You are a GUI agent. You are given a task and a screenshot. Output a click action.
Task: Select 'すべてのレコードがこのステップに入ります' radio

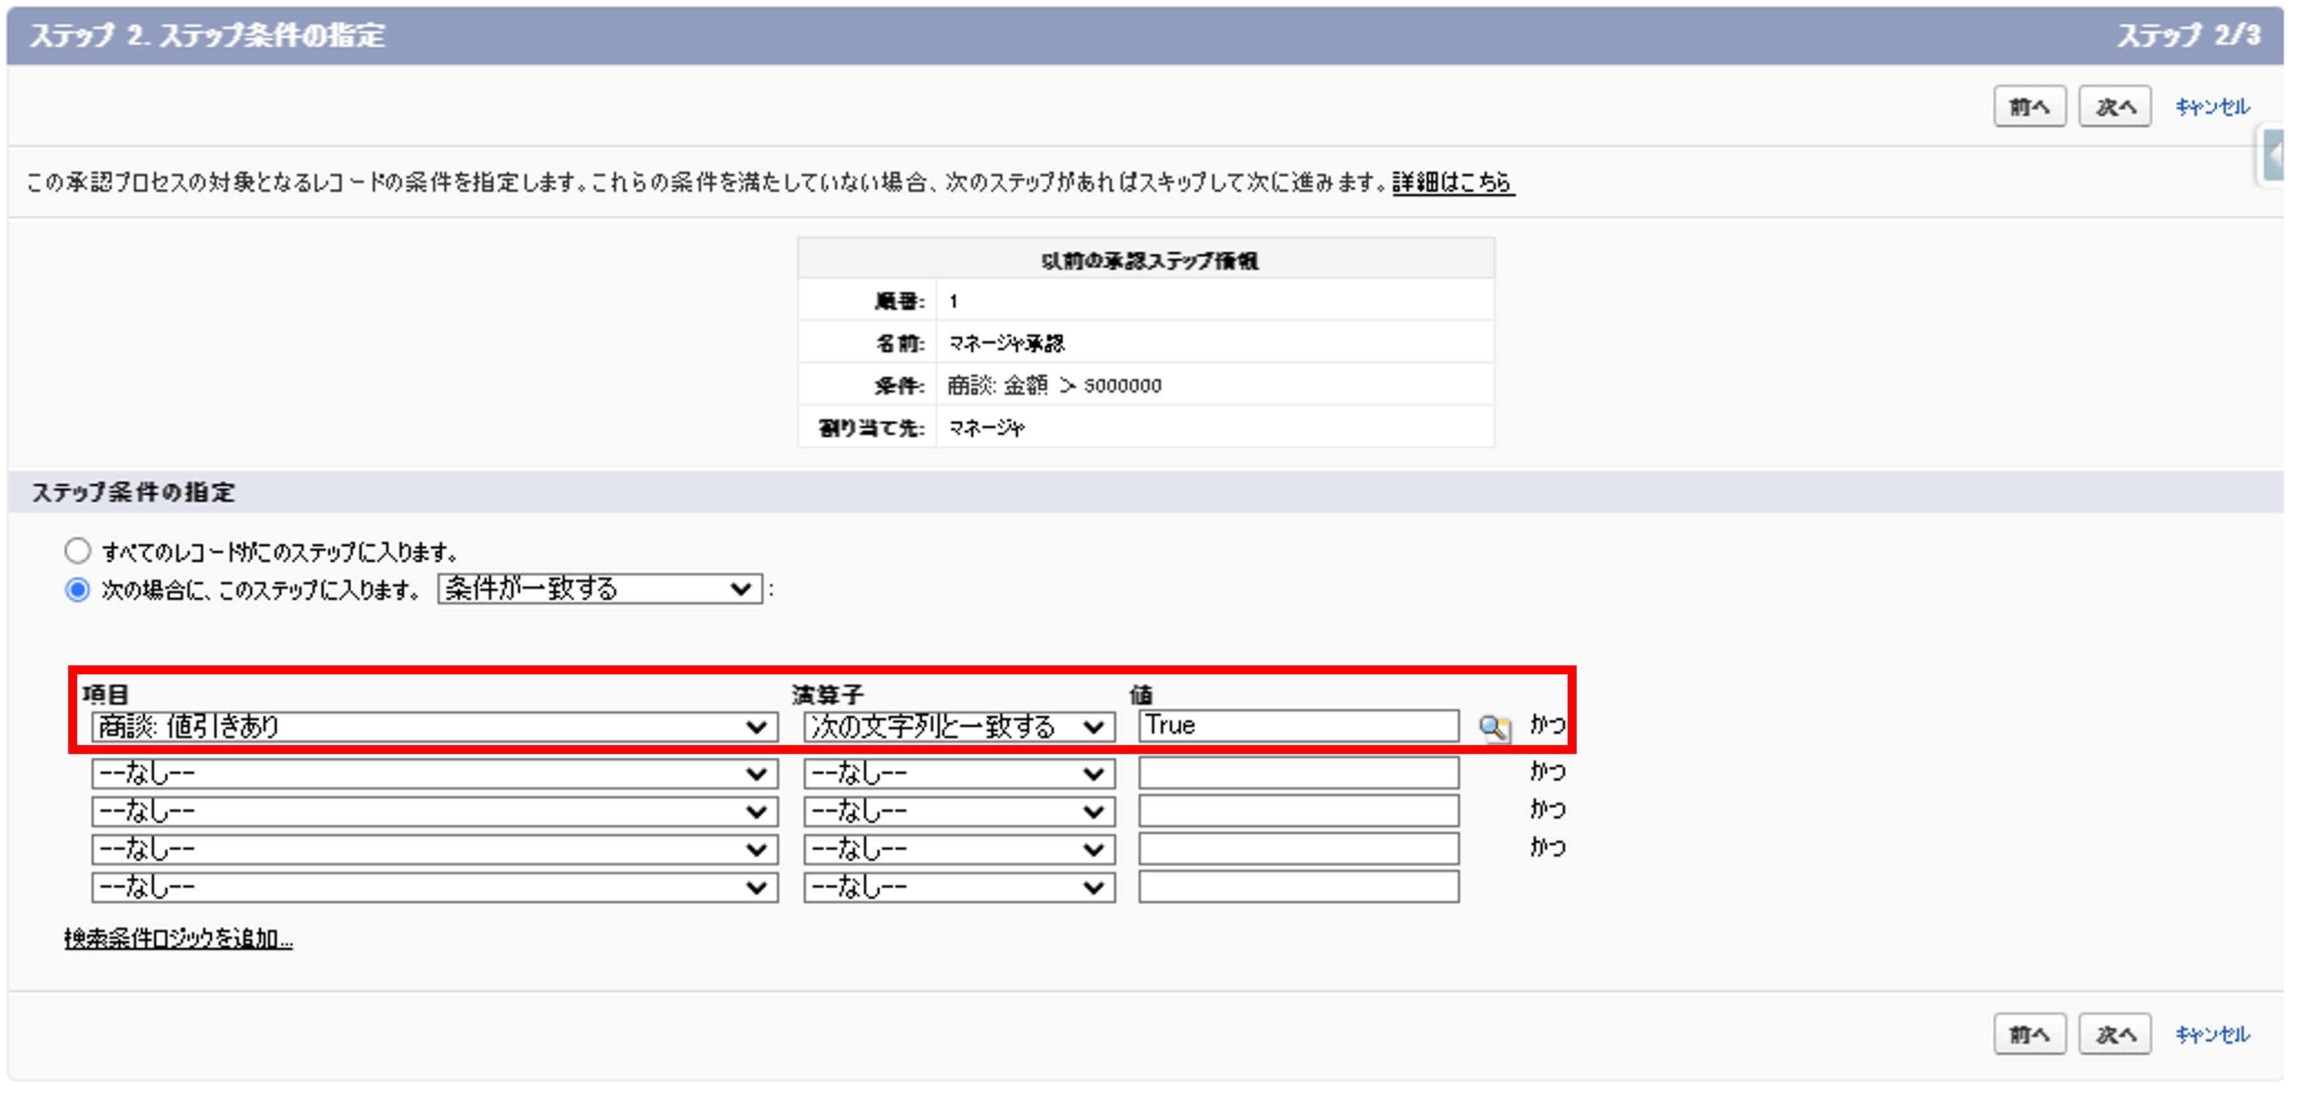pyautogui.click(x=78, y=551)
